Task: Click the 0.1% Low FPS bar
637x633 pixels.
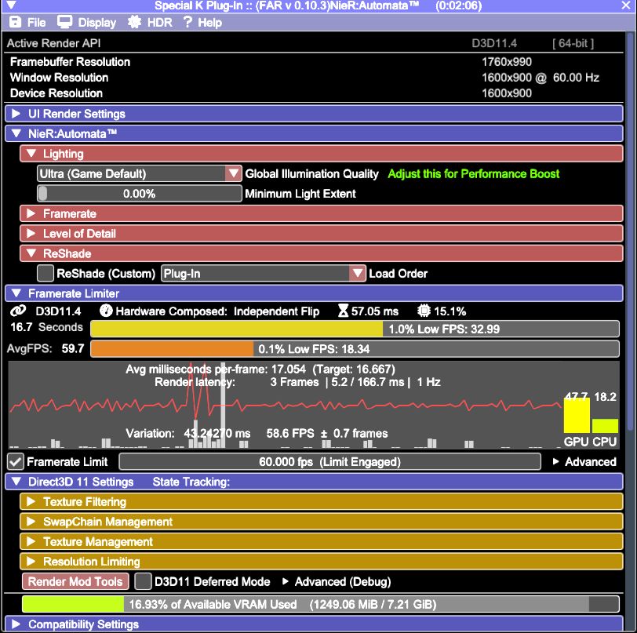Action: point(355,348)
